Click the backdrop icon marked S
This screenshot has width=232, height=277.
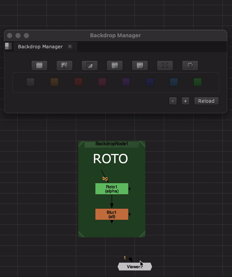click(x=115, y=65)
